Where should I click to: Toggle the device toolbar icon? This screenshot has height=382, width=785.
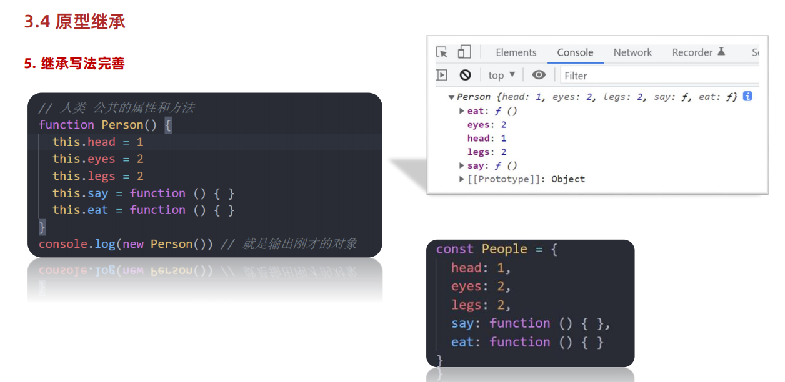[464, 52]
